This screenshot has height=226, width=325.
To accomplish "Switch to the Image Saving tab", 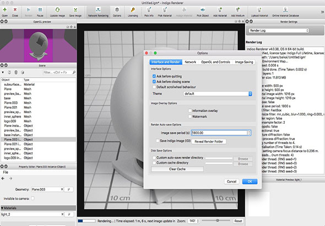I will (244, 62).
